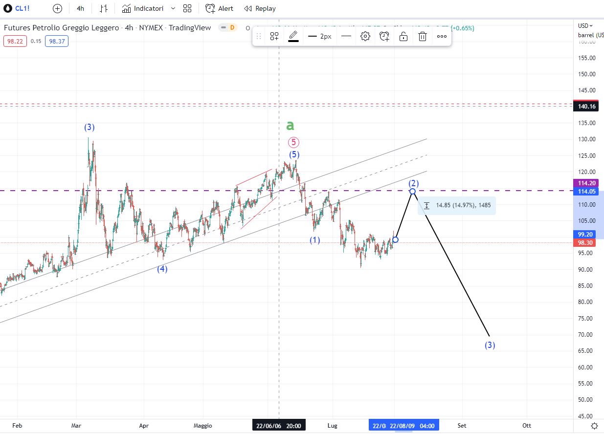Select the circled 5 wave label
Viewport: 604px width, 434px height.
click(x=293, y=142)
